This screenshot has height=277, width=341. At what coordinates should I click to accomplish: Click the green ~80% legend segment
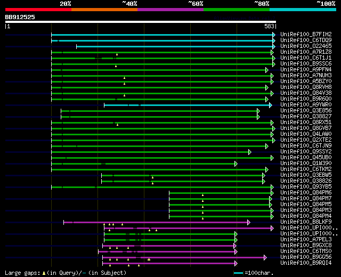tap(237, 10)
